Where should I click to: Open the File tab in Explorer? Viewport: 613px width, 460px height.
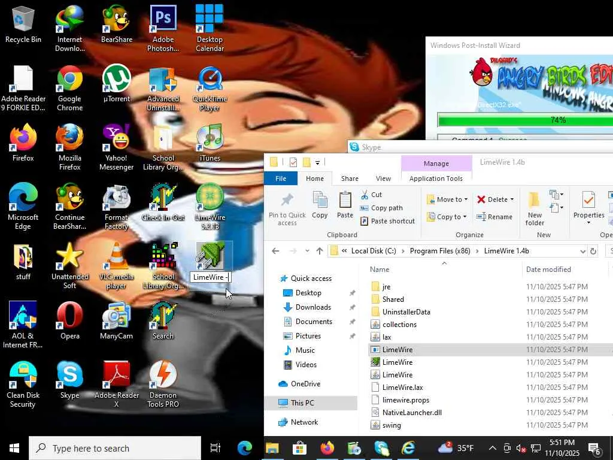[281, 178]
